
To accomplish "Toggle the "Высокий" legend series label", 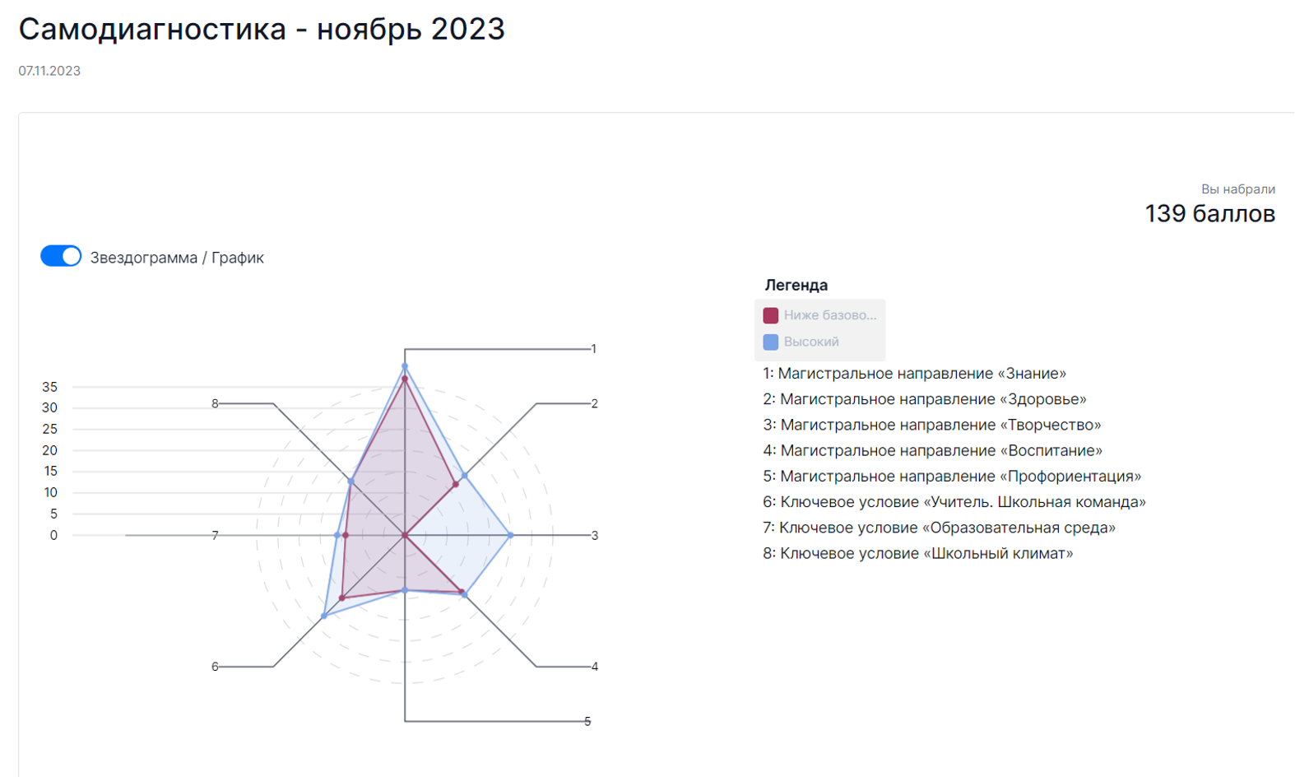I will pos(811,342).
